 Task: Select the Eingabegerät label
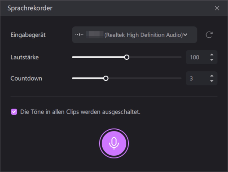tap(28, 35)
